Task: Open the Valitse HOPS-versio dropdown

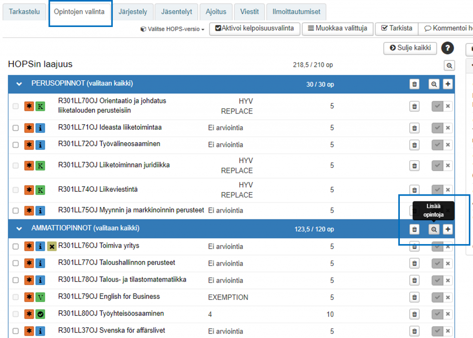Action: [x=173, y=29]
